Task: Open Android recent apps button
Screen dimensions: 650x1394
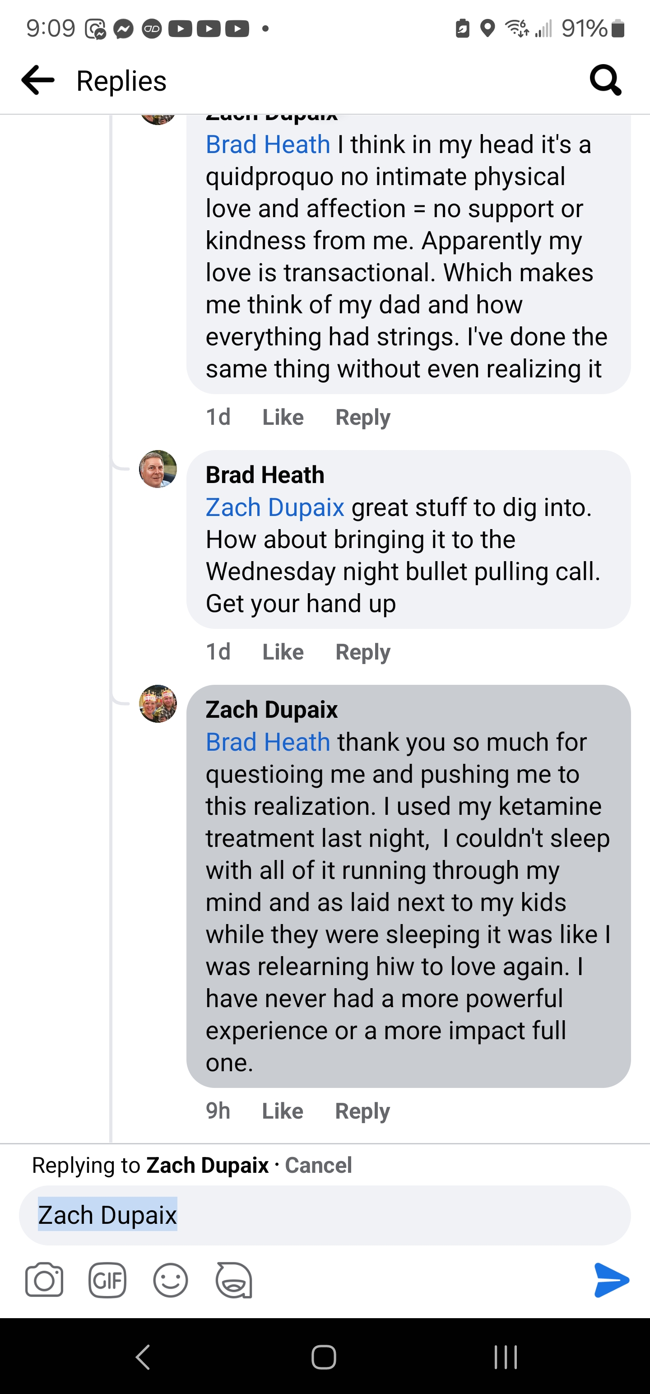Action: pos(506,1357)
